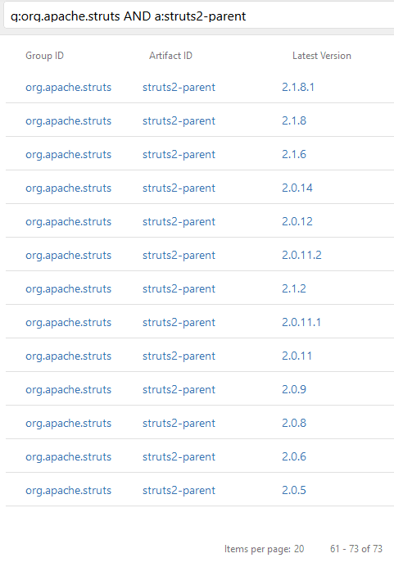Open the 2.0.5 version link
Image resolution: width=394 pixels, height=567 pixels.
[294, 491]
